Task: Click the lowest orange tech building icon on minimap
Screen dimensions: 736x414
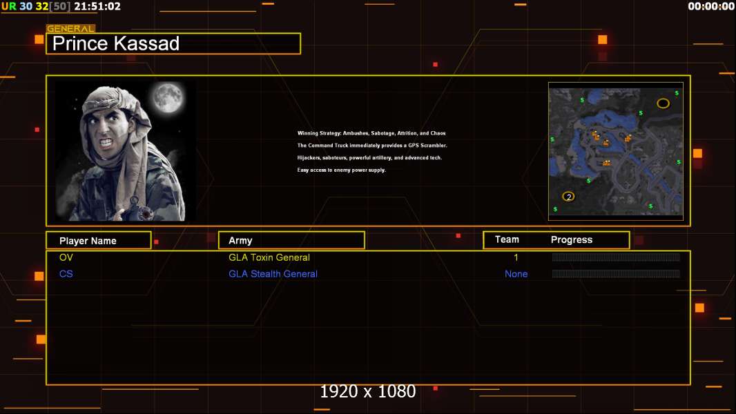Action: coord(606,163)
